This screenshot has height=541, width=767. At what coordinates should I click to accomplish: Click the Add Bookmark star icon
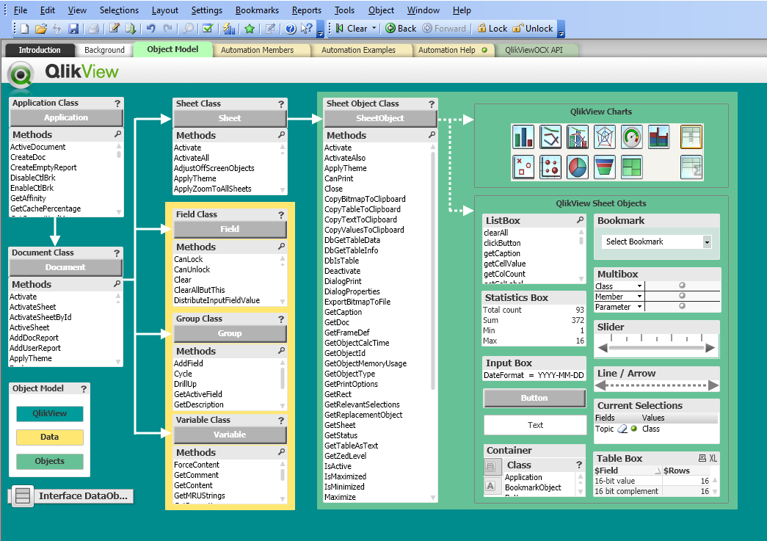[x=250, y=29]
